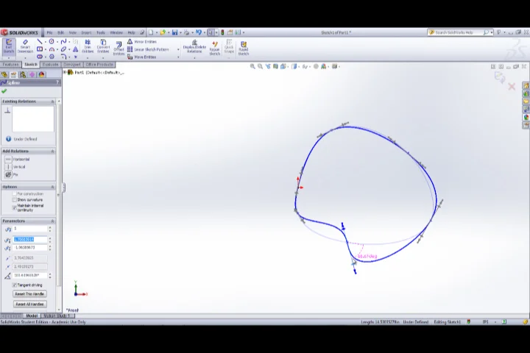The height and width of the screenshot is (353, 530).
Task: Click Linear Sketch Pattern tool
Action: [x=148, y=49]
